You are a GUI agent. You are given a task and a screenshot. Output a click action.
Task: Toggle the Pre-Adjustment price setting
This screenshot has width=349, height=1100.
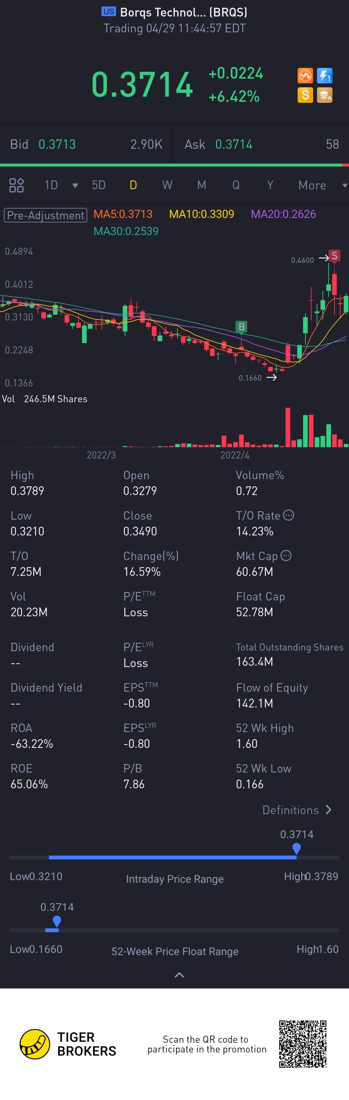[45, 215]
